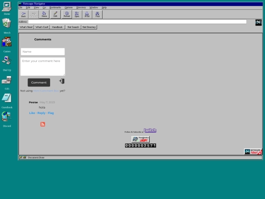
Task: Click the What's Cool! button
Action: pyautogui.click(x=42, y=27)
